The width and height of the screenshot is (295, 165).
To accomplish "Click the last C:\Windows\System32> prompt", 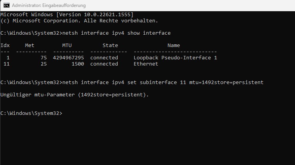I will pyautogui.click(x=31, y=113).
